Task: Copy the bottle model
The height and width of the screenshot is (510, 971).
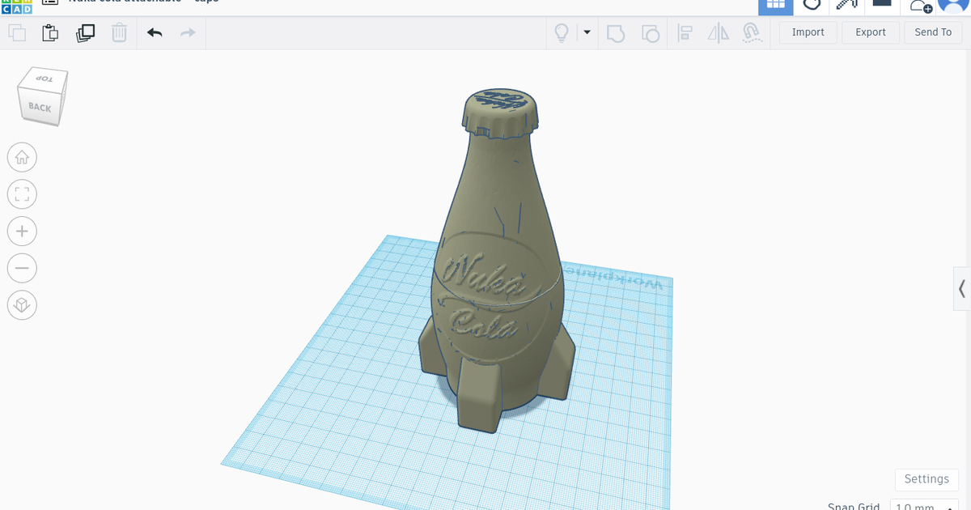Action: [17, 32]
